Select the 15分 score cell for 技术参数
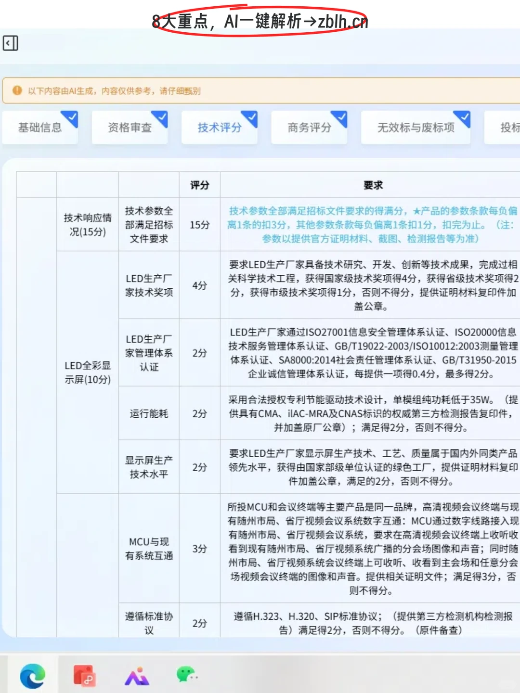The image size is (520, 693). click(199, 224)
